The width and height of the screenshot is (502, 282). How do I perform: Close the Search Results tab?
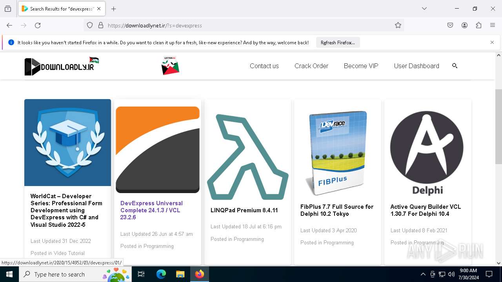pyautogui.click(x=99, y=9)
